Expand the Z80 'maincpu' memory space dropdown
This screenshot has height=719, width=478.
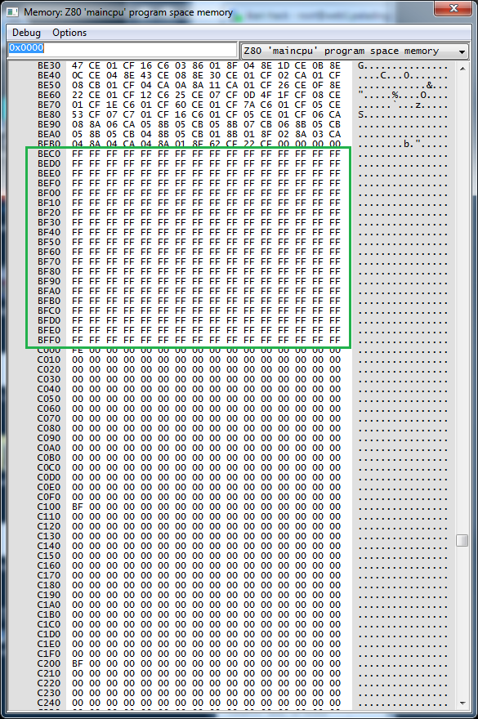pos(354,51)
